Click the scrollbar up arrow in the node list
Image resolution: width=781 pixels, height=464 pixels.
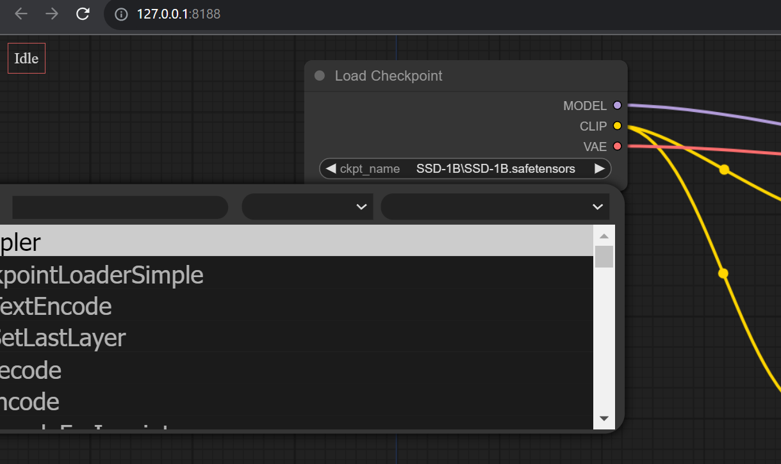[604, 235]
